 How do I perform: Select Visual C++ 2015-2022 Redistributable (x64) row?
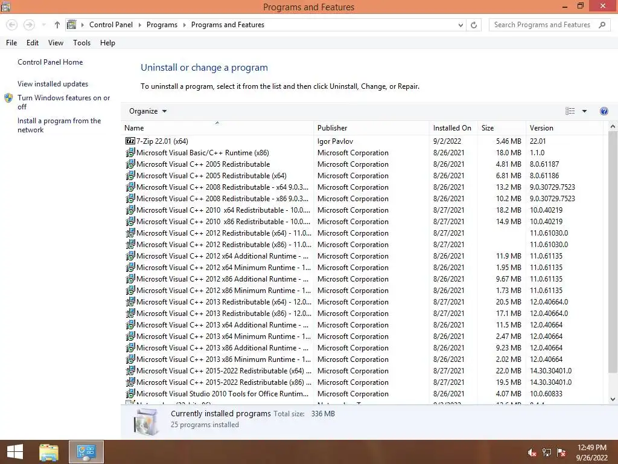click(x=363, y=371)
